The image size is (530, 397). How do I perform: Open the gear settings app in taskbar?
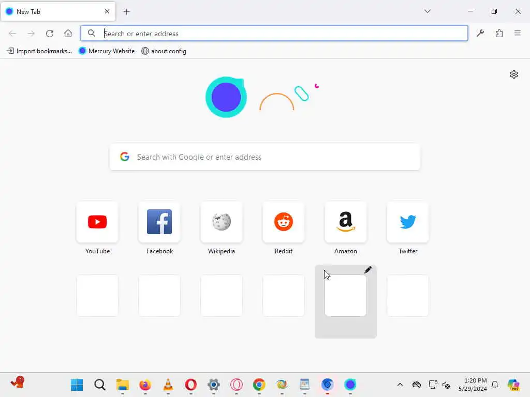click(214, 385)
